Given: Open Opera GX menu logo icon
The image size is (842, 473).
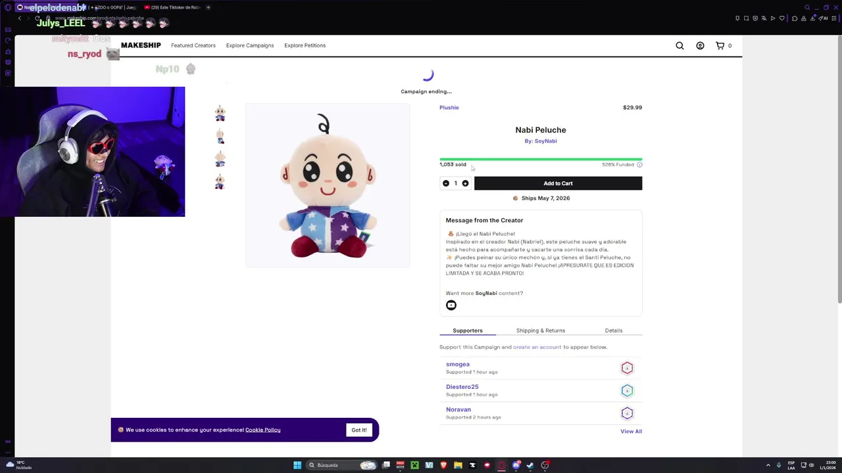Looking at the screenshot, I should pyautogui.click(x=8, y=7).
